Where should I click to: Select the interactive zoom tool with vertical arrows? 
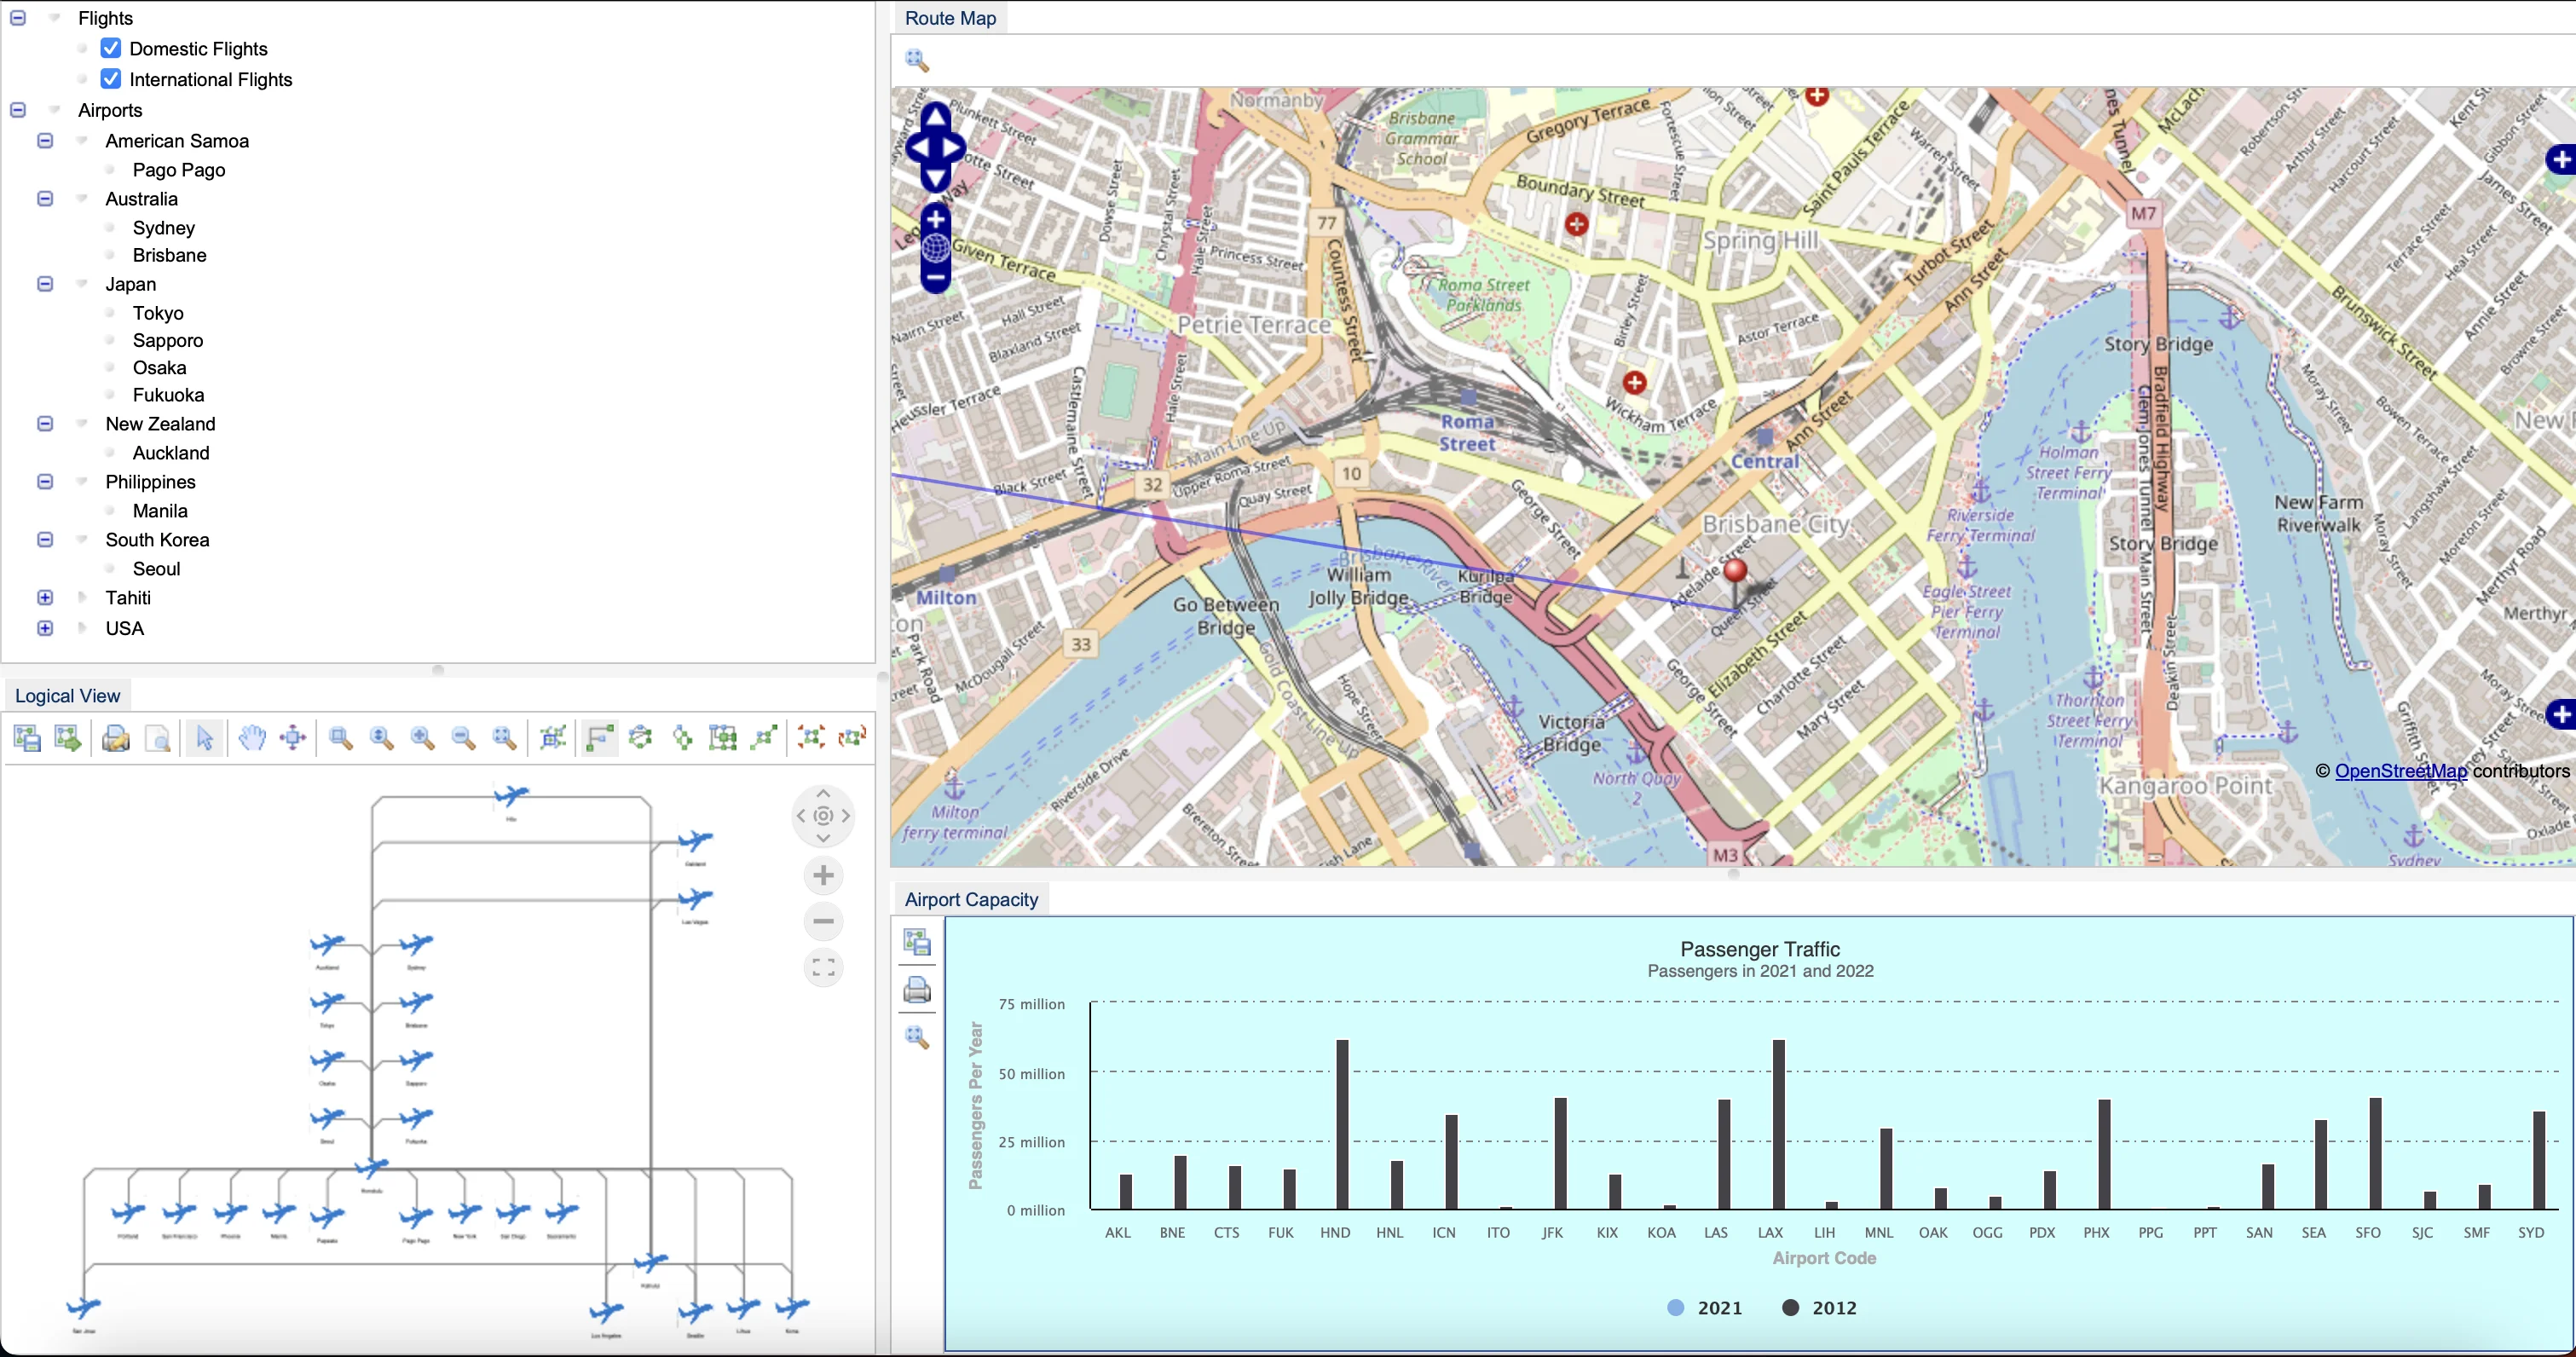click(x=381, y=738)
